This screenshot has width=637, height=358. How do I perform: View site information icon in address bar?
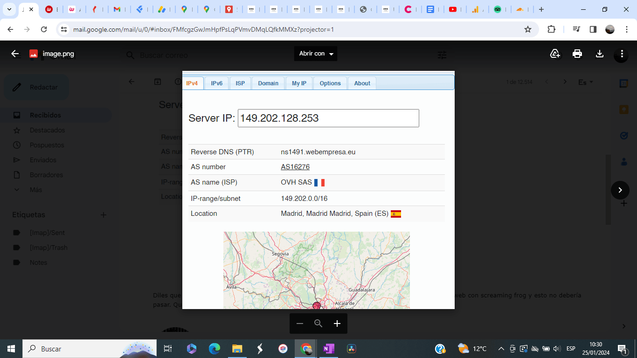pyautogui.click(x=64, y=29)
